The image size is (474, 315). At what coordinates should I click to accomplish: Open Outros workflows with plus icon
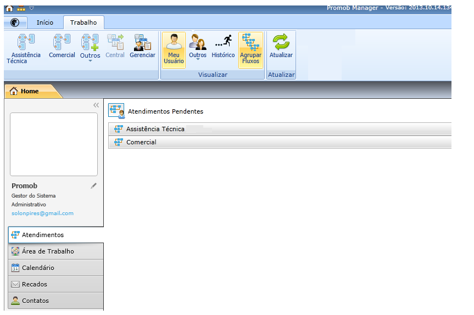(x=90, y=48)
